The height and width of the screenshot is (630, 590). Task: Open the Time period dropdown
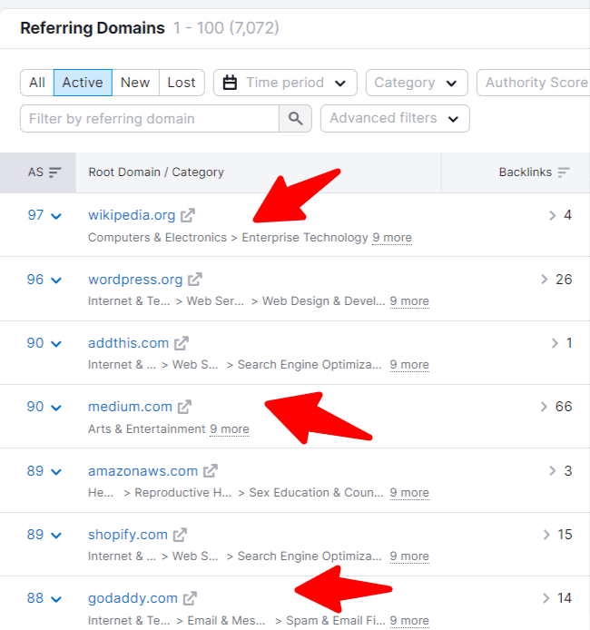point(285,83)
